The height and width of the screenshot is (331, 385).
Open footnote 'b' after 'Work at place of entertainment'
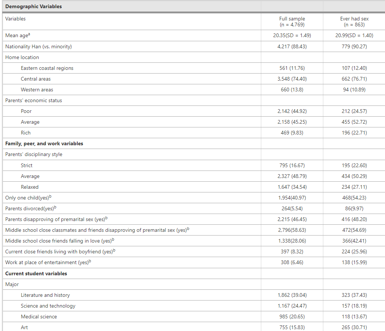(90, 261)
